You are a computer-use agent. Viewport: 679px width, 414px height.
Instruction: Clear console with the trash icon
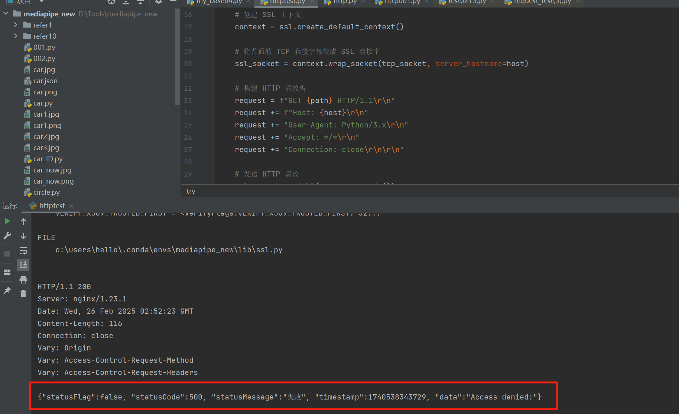pyautogui.click(x=23, y=294)
